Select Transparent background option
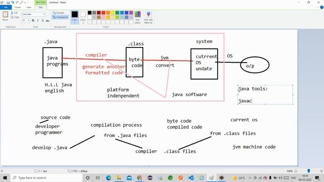Screen dimensions: 324x182 60,17
